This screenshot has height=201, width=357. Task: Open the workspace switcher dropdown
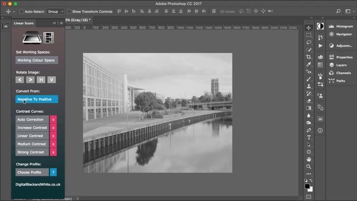click(350, 11)
